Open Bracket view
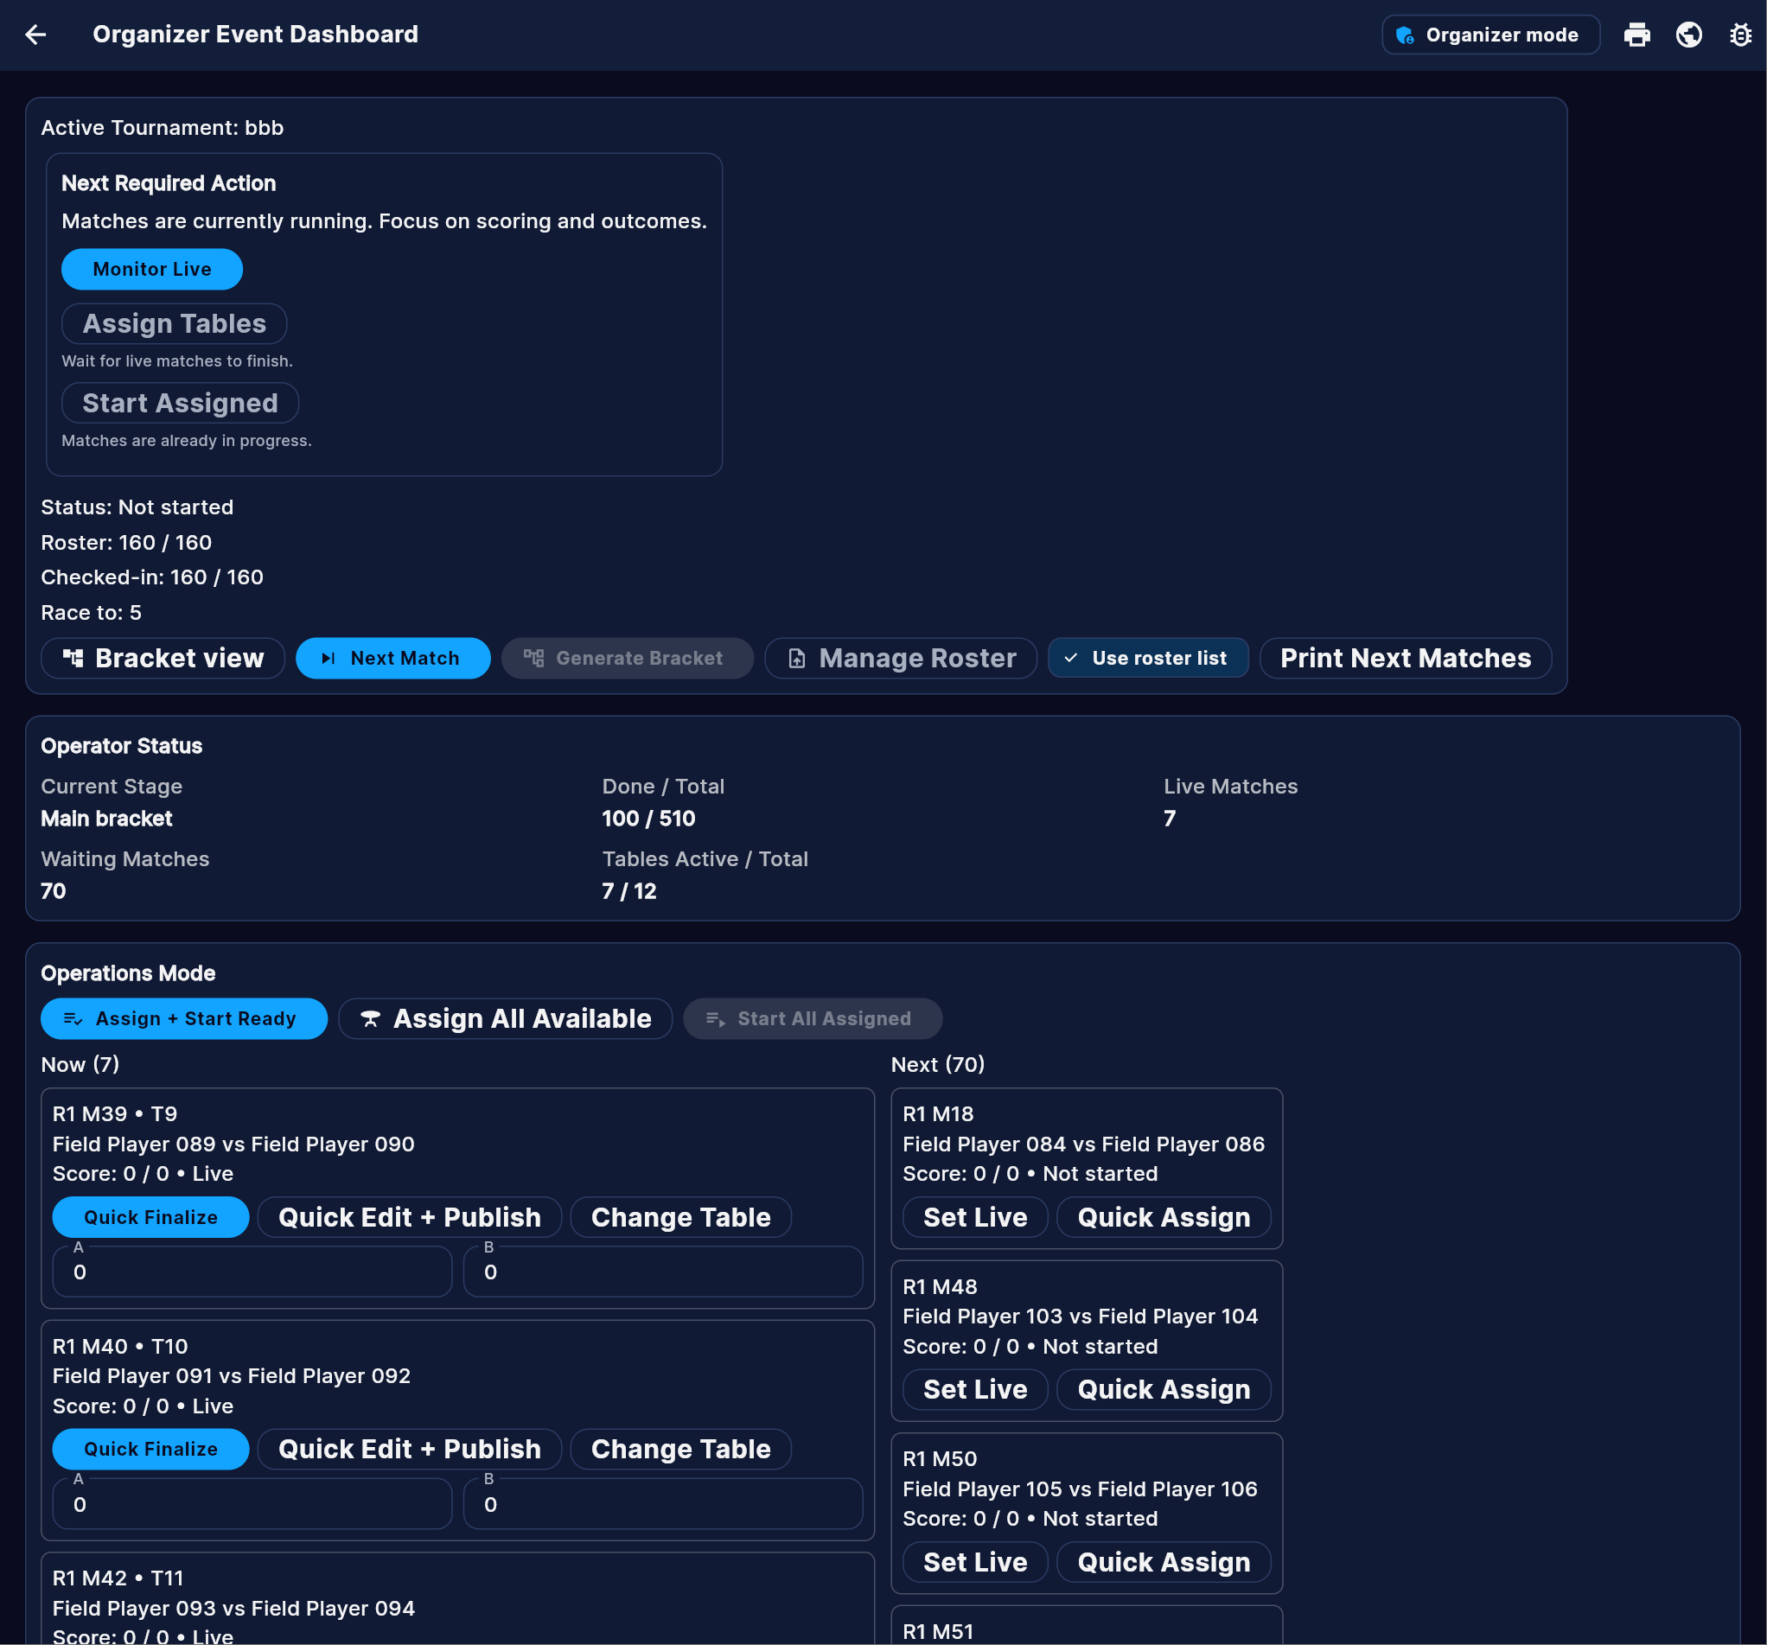Screen dimensions: 1767x1645 [163, 658]
